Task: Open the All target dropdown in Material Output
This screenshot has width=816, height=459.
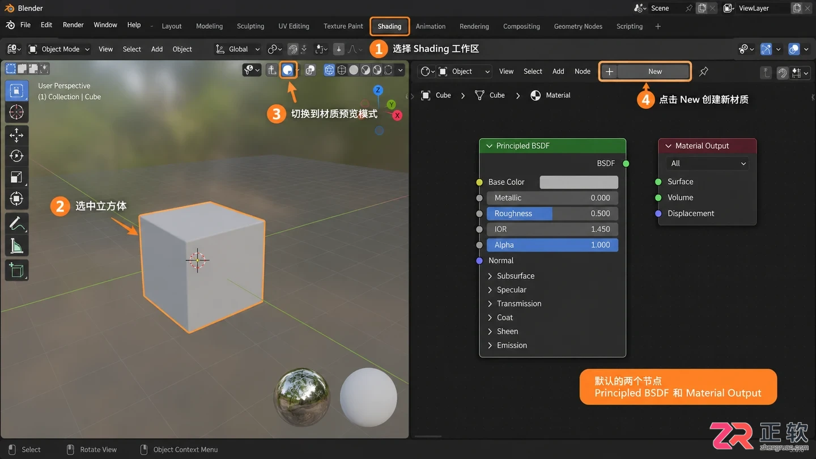Action: 707,163
